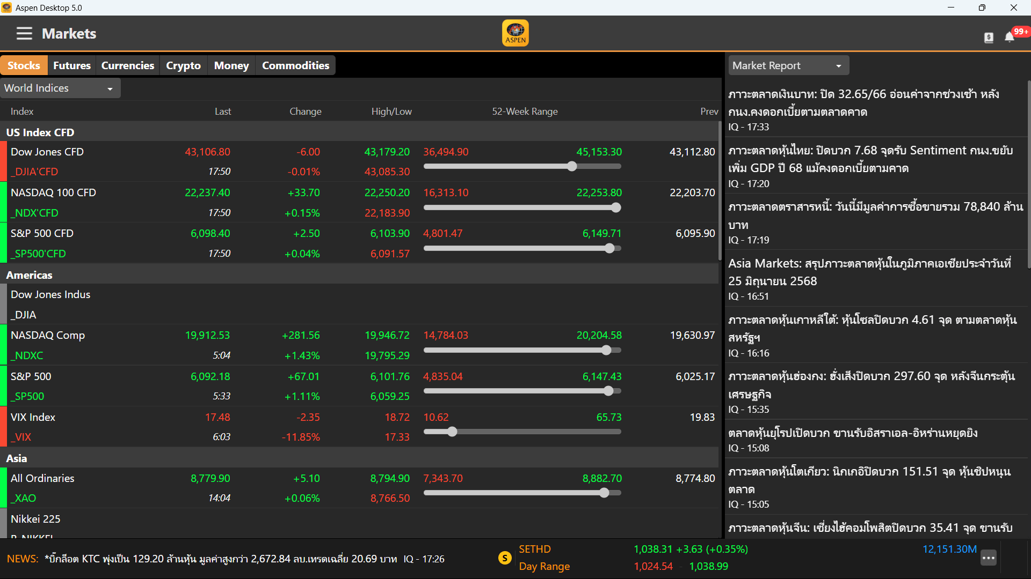Select the S&P 500 CFD row
1031x579 pixels.
click(x=359, y=243)
